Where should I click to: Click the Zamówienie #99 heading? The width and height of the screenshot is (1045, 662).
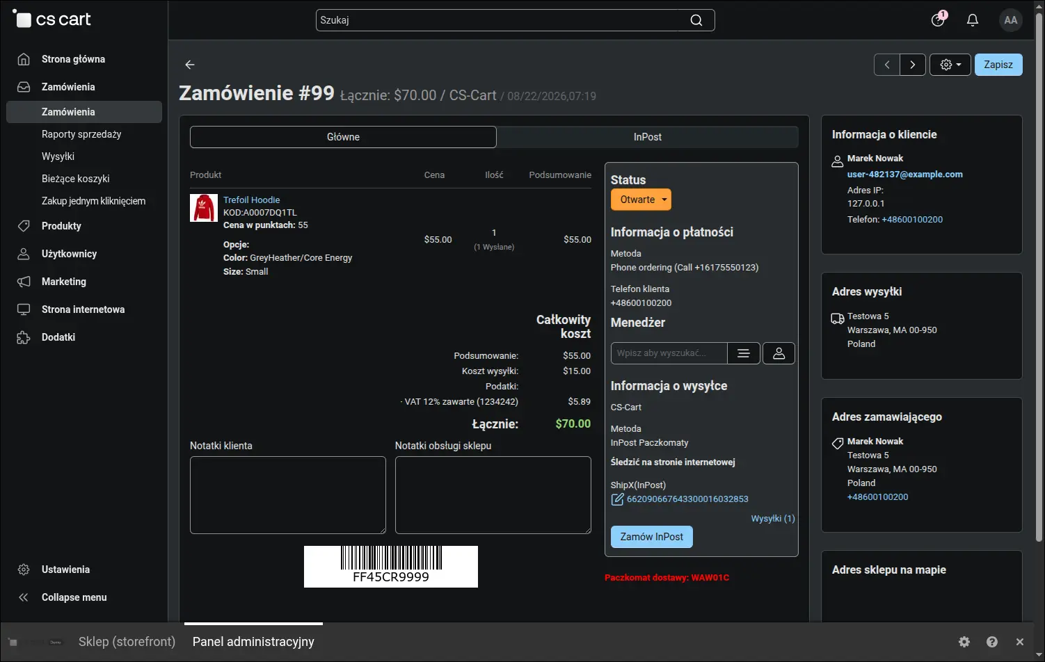pyautogui.click(x=257, y=93)
